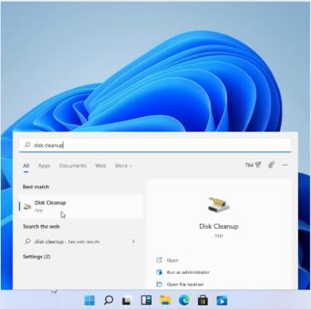Open the Widgets icon on taskbar
This screenshot has width=311, height=309.
[x=146, y=300]
